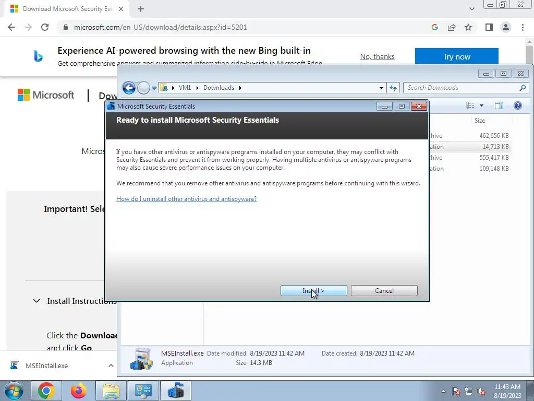Open a new Chrome tab

pyautogui.click(x=141, y=9)
